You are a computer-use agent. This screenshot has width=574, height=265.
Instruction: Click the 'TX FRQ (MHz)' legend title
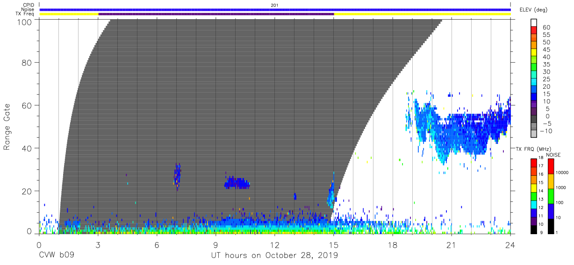point(532,149)
